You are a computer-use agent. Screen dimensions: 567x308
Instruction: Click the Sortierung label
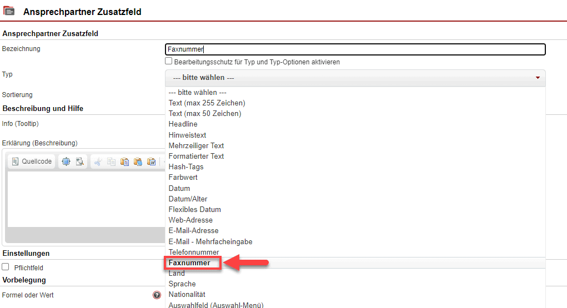17,95
